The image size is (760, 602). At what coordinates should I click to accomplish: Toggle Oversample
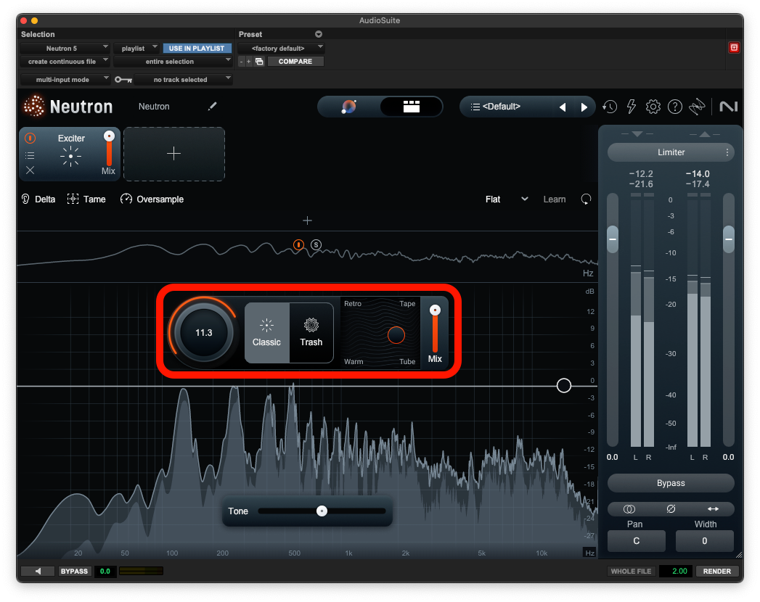(x=152, y=199)
